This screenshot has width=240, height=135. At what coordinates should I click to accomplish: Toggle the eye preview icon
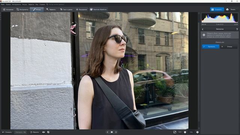pyautogui.click(x=43, y=132)
